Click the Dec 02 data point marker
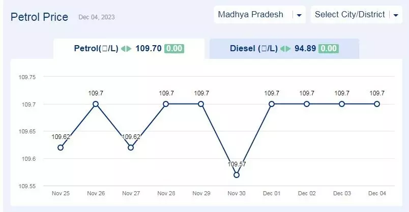The image size is (409, 212). coord(307,104)
